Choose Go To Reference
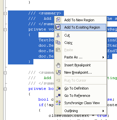Image resolution: width=117 pixels, height=120 pixels. [x=80, y=96]
